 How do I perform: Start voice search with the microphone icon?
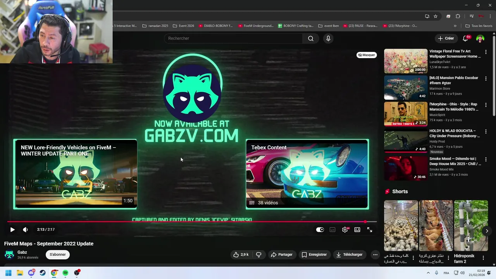pyautogui.click(x=328, y=38)
